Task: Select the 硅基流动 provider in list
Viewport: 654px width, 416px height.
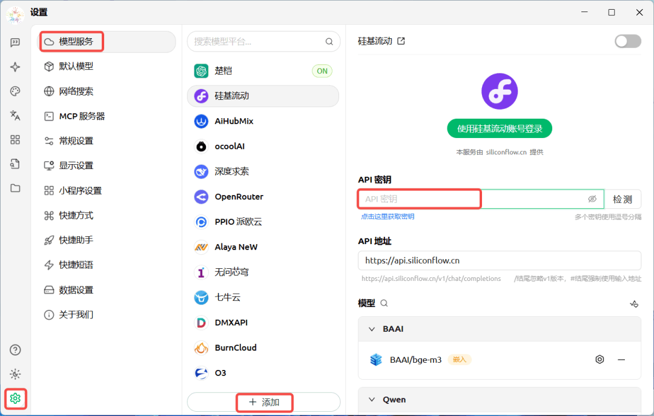Action: coord(263,96)
